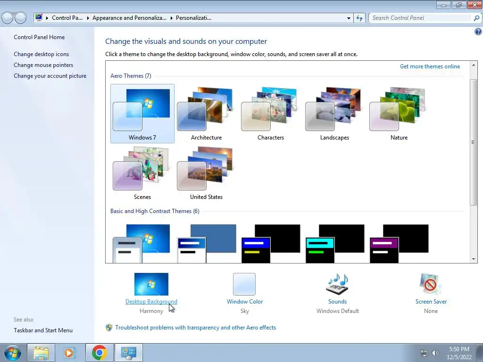The height and width of the screenshot is (362, 483).
Task: Click the Sounds link
Action: pos(337,302)
